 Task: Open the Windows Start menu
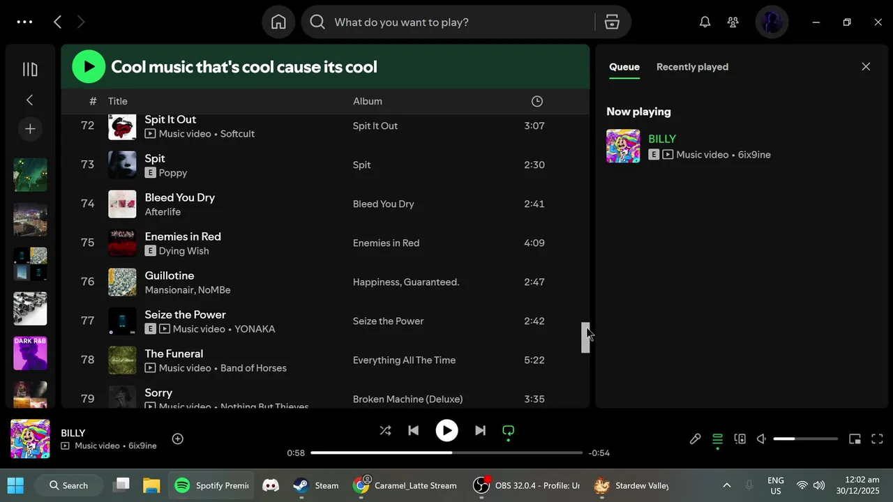coord(15,485)
